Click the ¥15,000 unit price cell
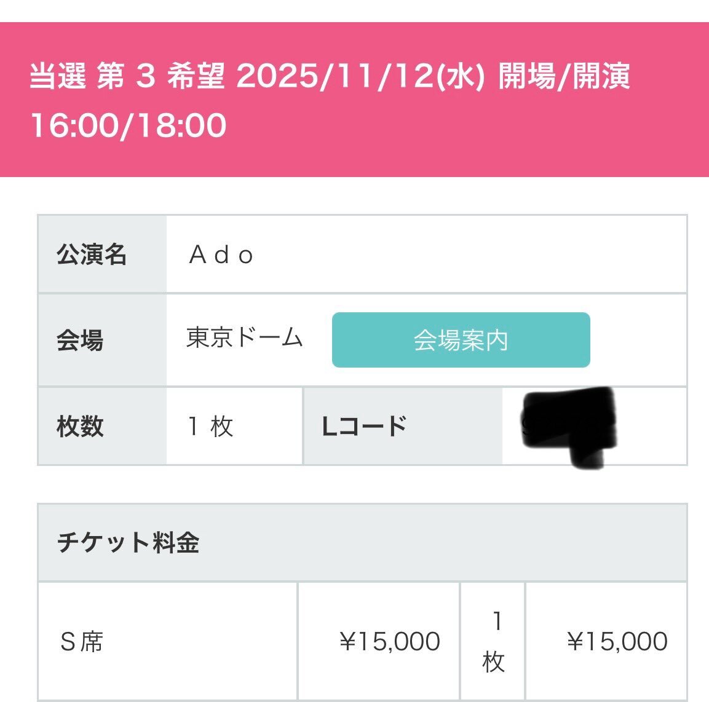Screen dimensions: 709x702 (x=378, y=641)
